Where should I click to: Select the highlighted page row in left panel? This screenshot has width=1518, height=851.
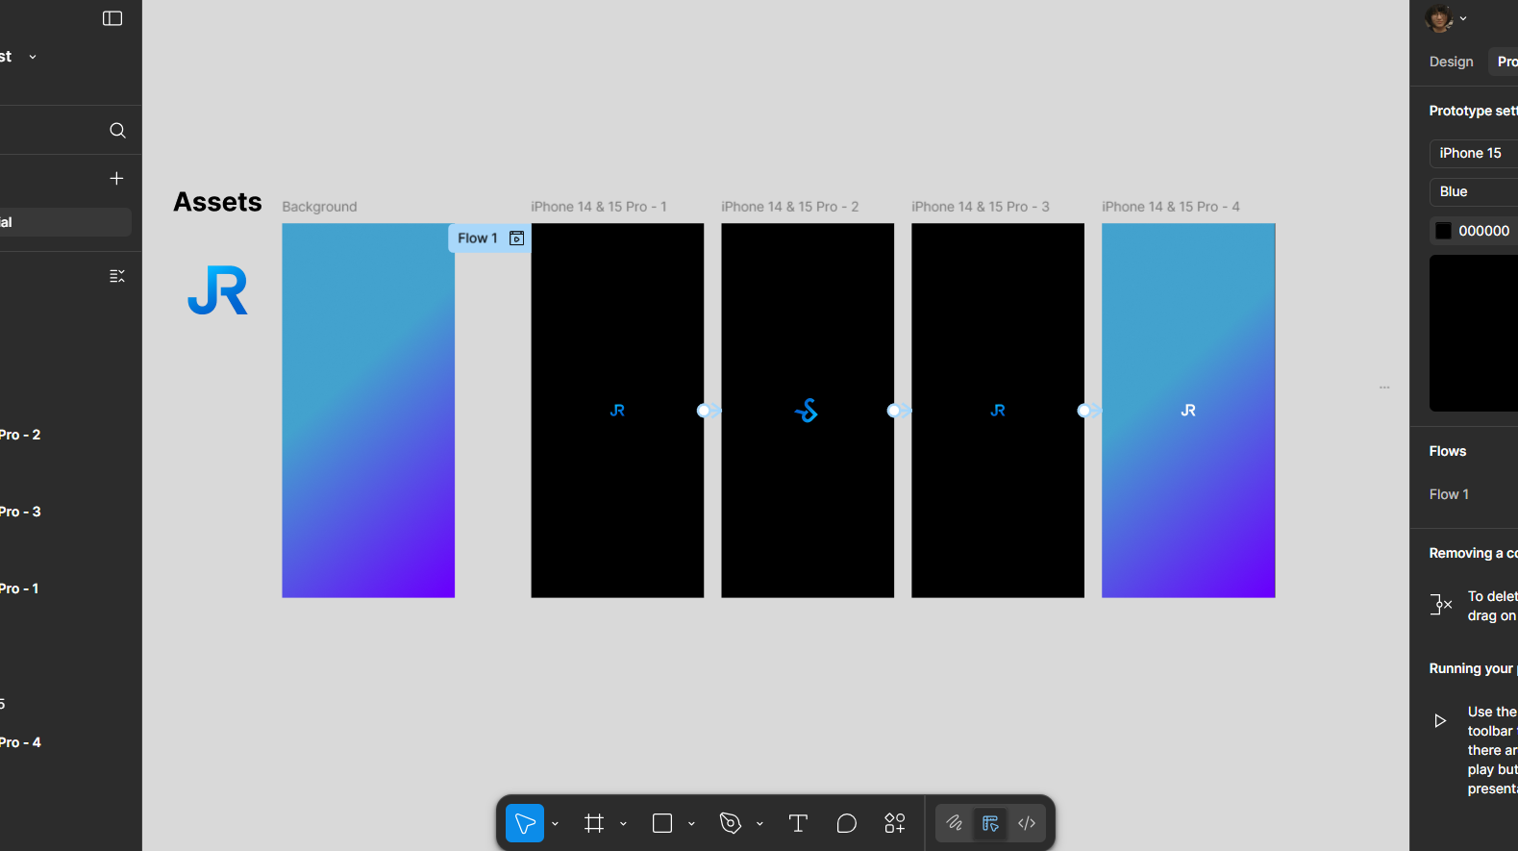pos(65,222)
